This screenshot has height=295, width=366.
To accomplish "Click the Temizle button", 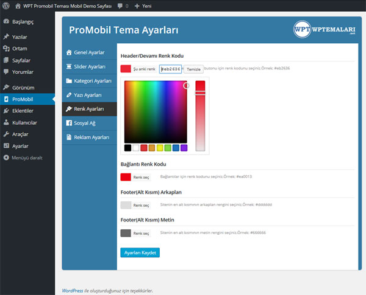I will [x=193, y=69].
